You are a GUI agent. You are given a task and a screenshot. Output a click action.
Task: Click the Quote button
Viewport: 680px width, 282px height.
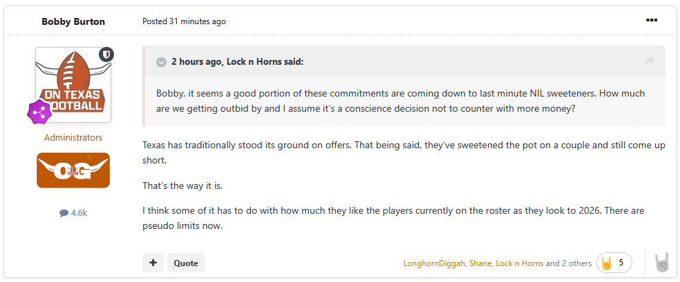pyautogui.click(x=186, y=263)
